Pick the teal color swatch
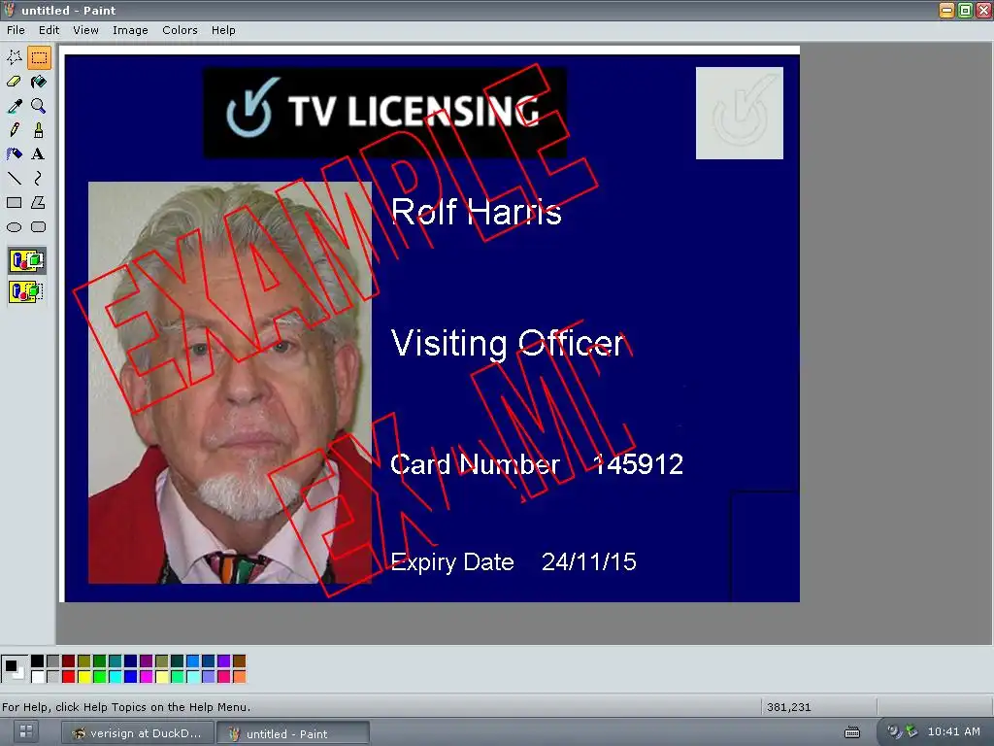Image resolution: width=994 pixels, height=746 pixels. 115,661
